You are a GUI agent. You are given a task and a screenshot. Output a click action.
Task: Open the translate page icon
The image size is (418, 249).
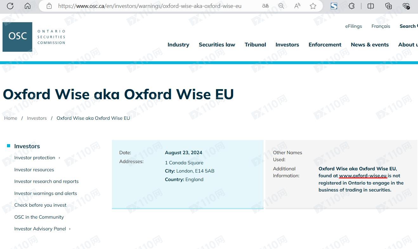tap(265, 6)
